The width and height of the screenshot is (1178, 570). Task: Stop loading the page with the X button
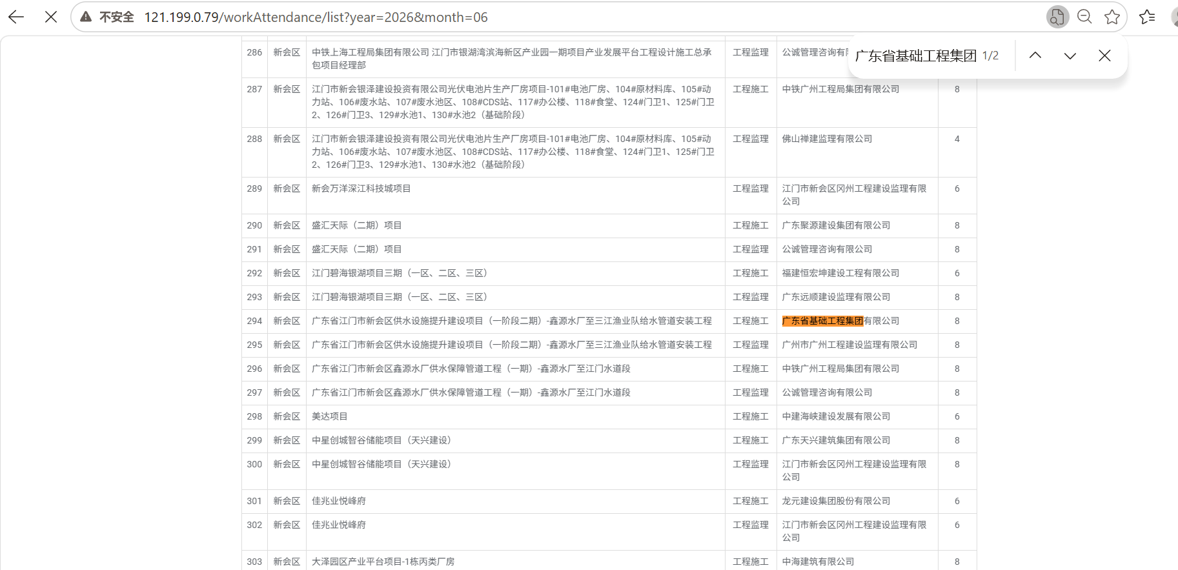(x=51, y=17)
